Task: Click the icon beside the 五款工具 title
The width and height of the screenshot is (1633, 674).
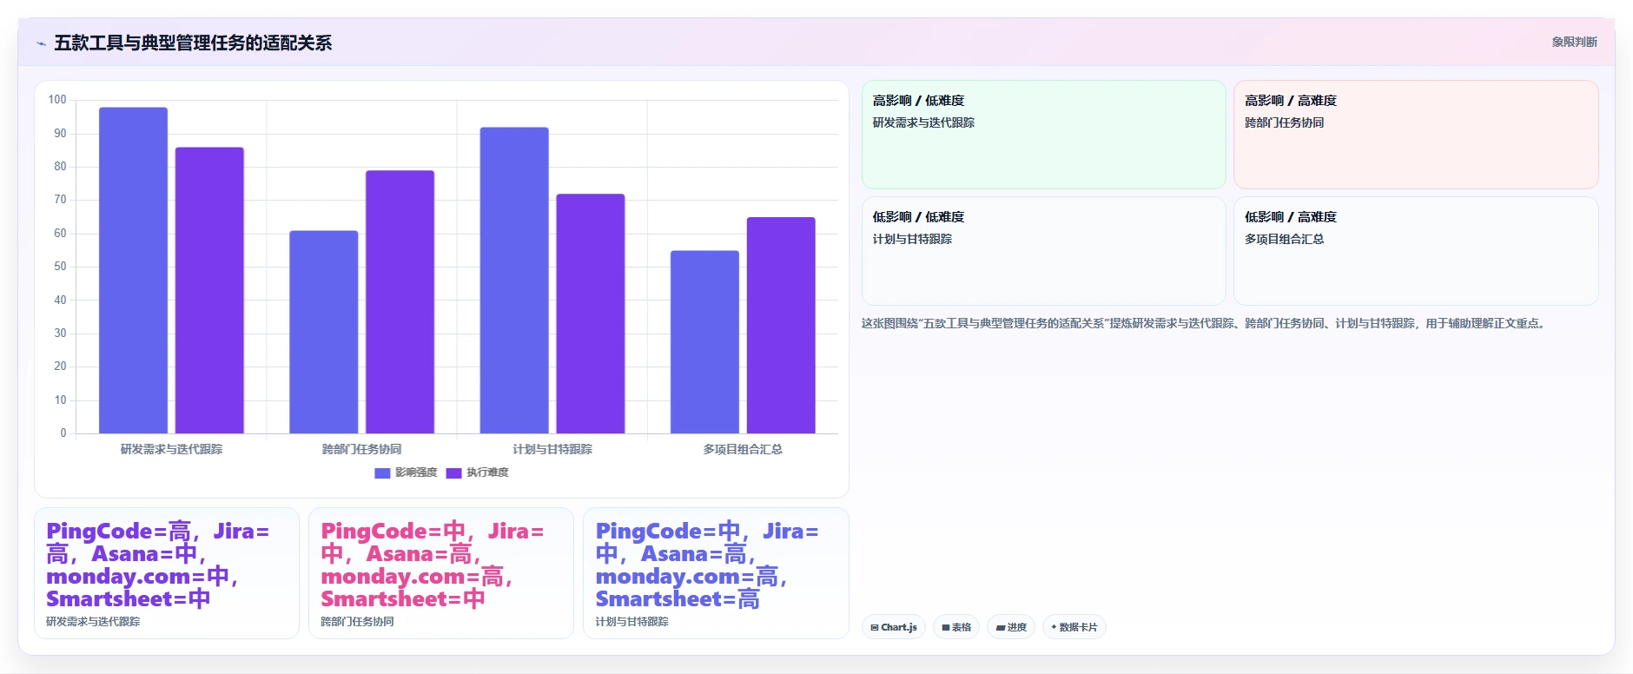Action: coord(41,43)
